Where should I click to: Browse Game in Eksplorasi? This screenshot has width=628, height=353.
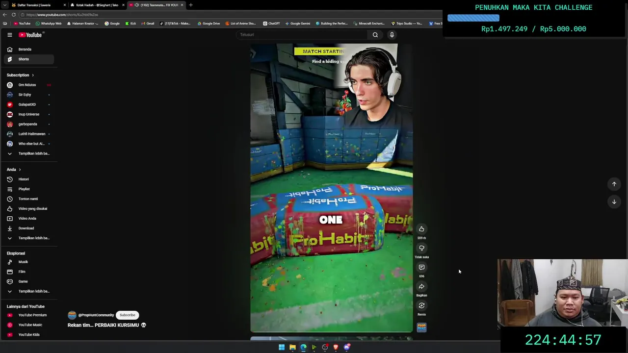29,281
